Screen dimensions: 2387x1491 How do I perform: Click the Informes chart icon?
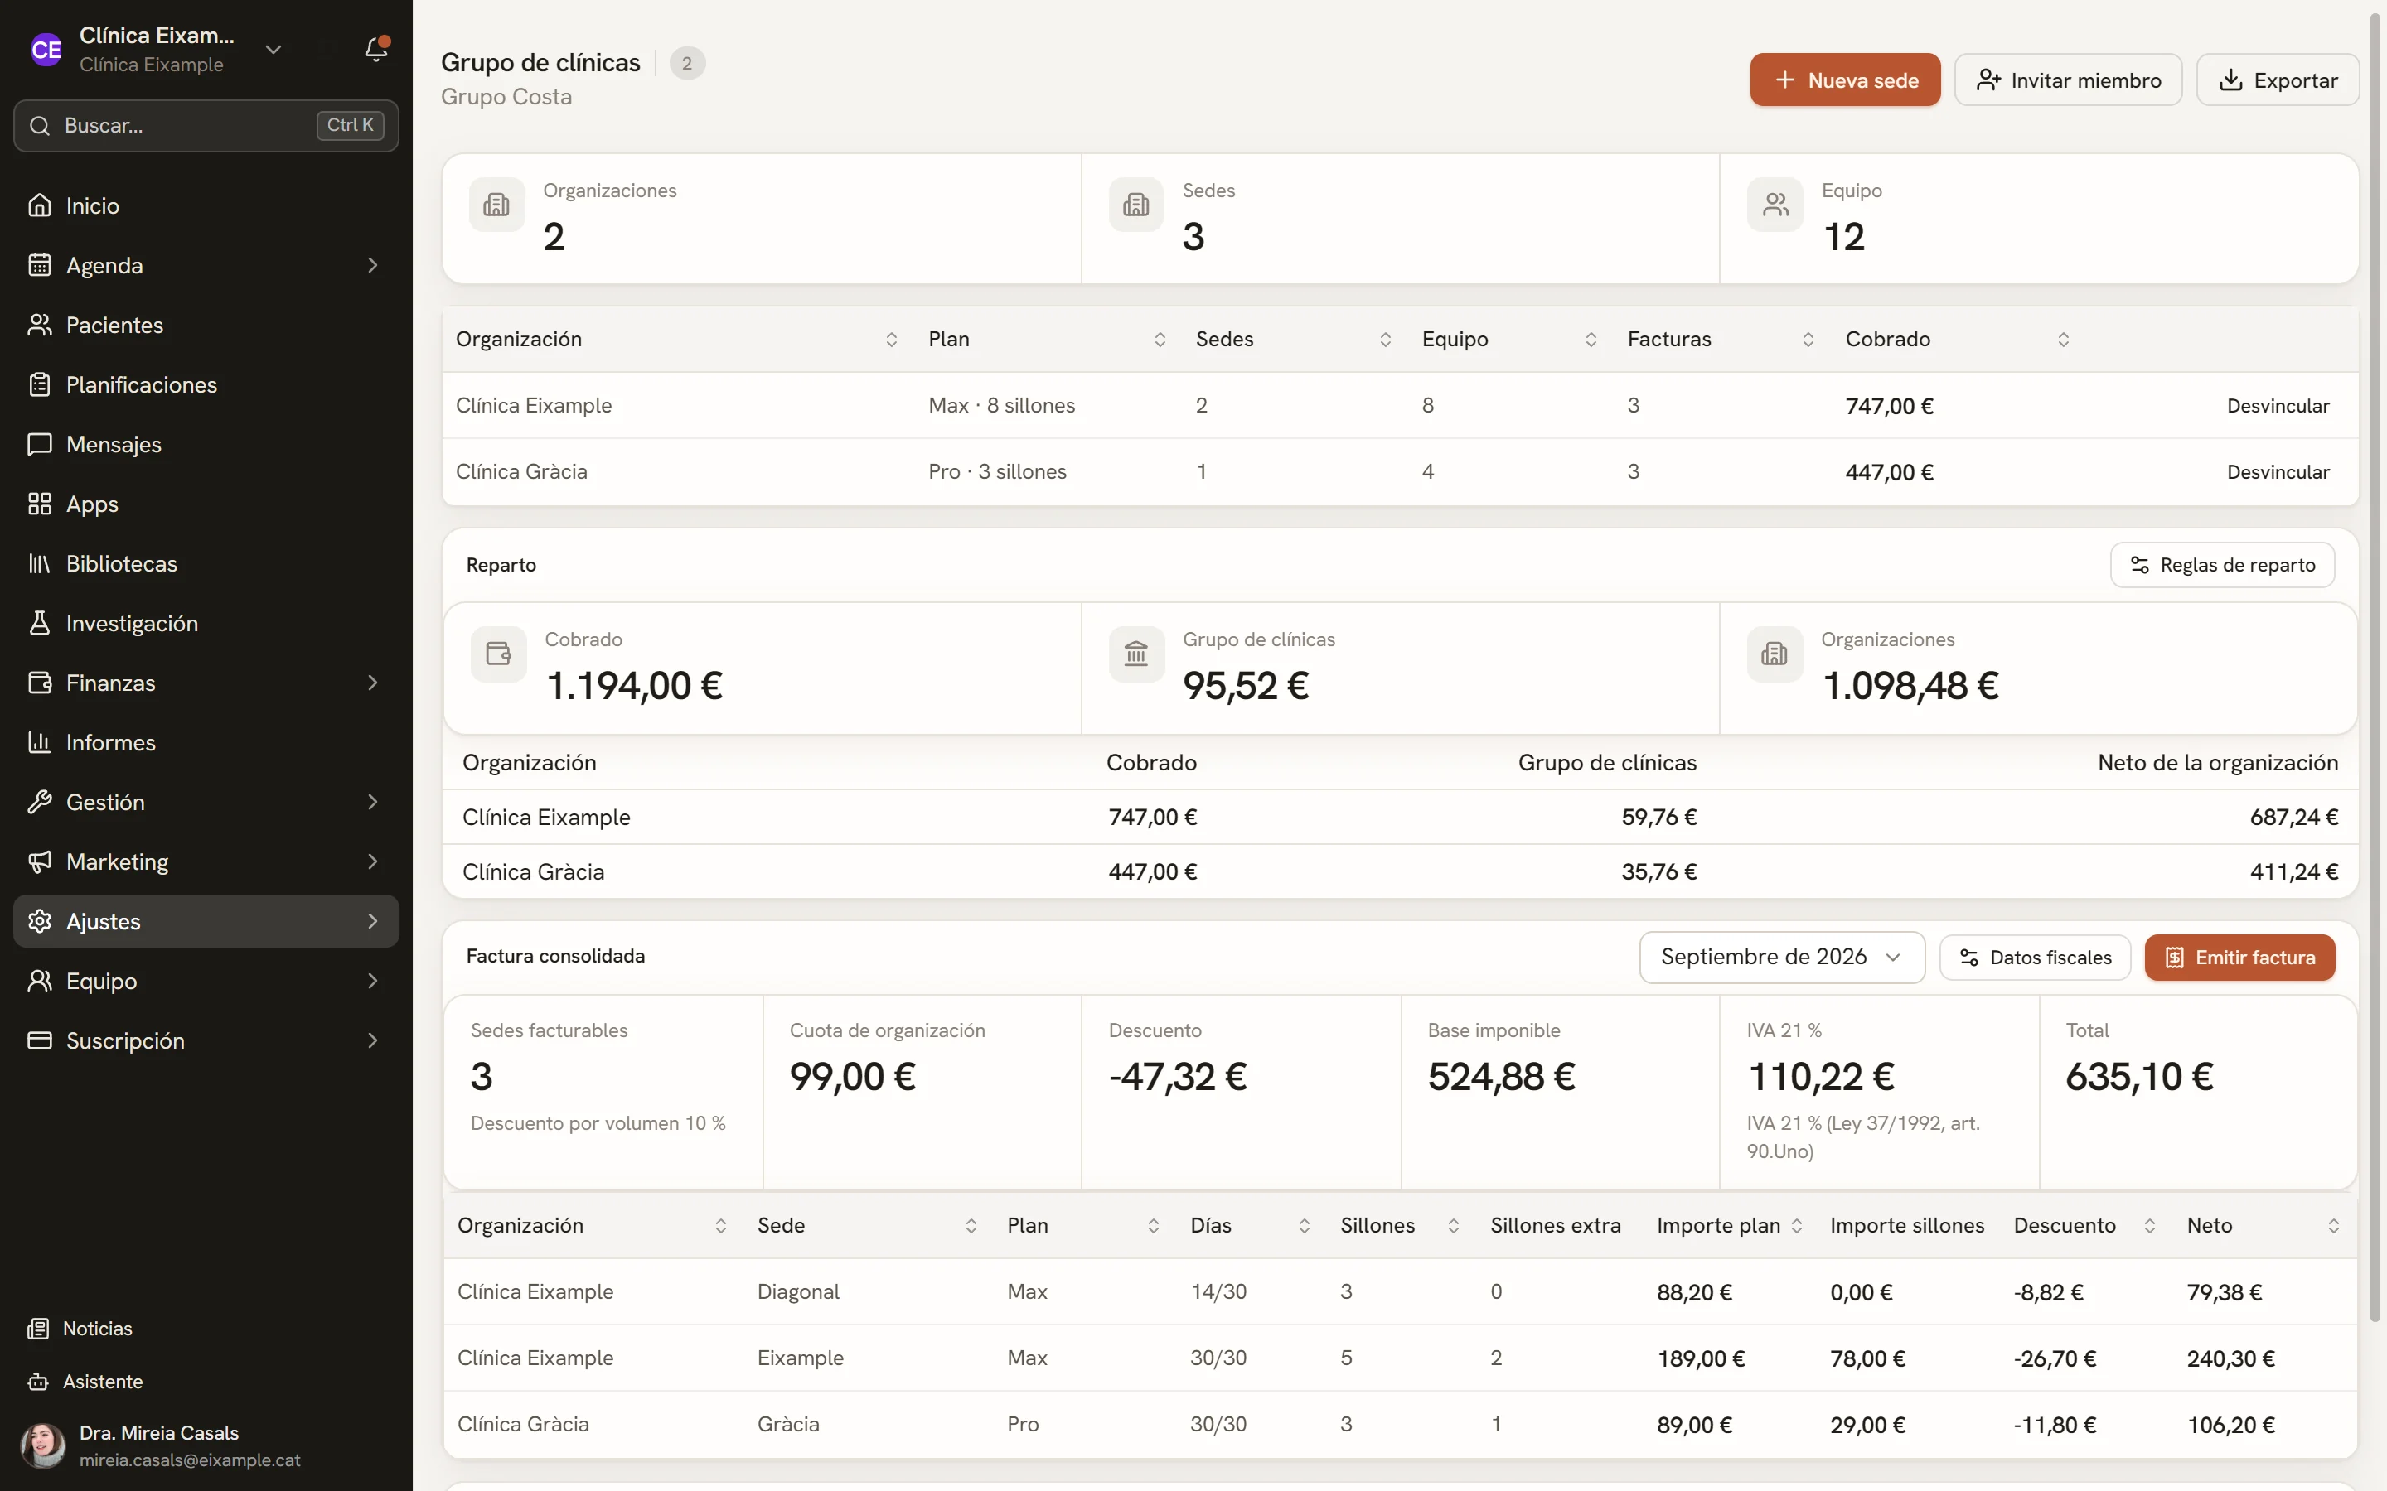click(40, 742)
